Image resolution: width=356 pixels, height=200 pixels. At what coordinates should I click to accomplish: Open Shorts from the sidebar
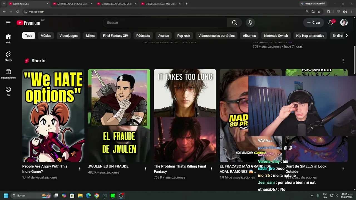click(8, 56)
